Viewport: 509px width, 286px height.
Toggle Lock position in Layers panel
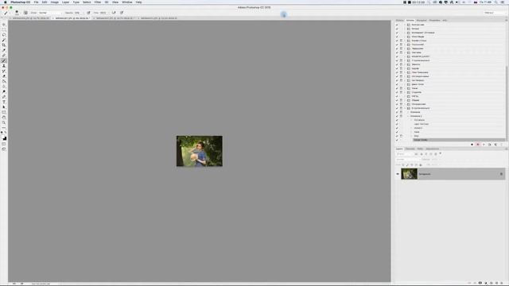[x=412, y=164]
